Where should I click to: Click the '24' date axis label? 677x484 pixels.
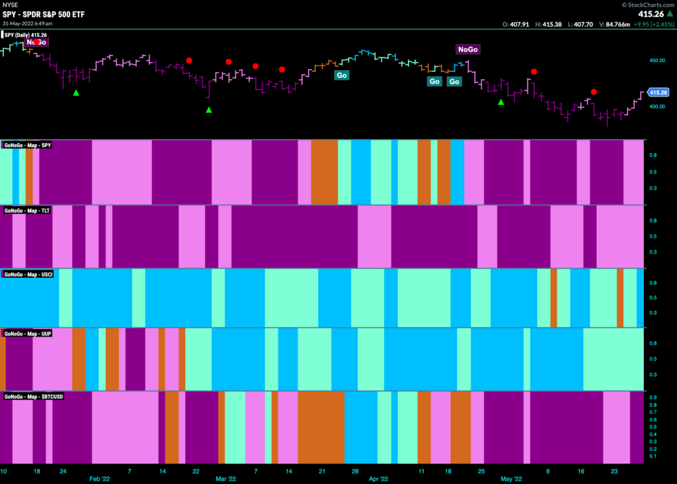63,471
